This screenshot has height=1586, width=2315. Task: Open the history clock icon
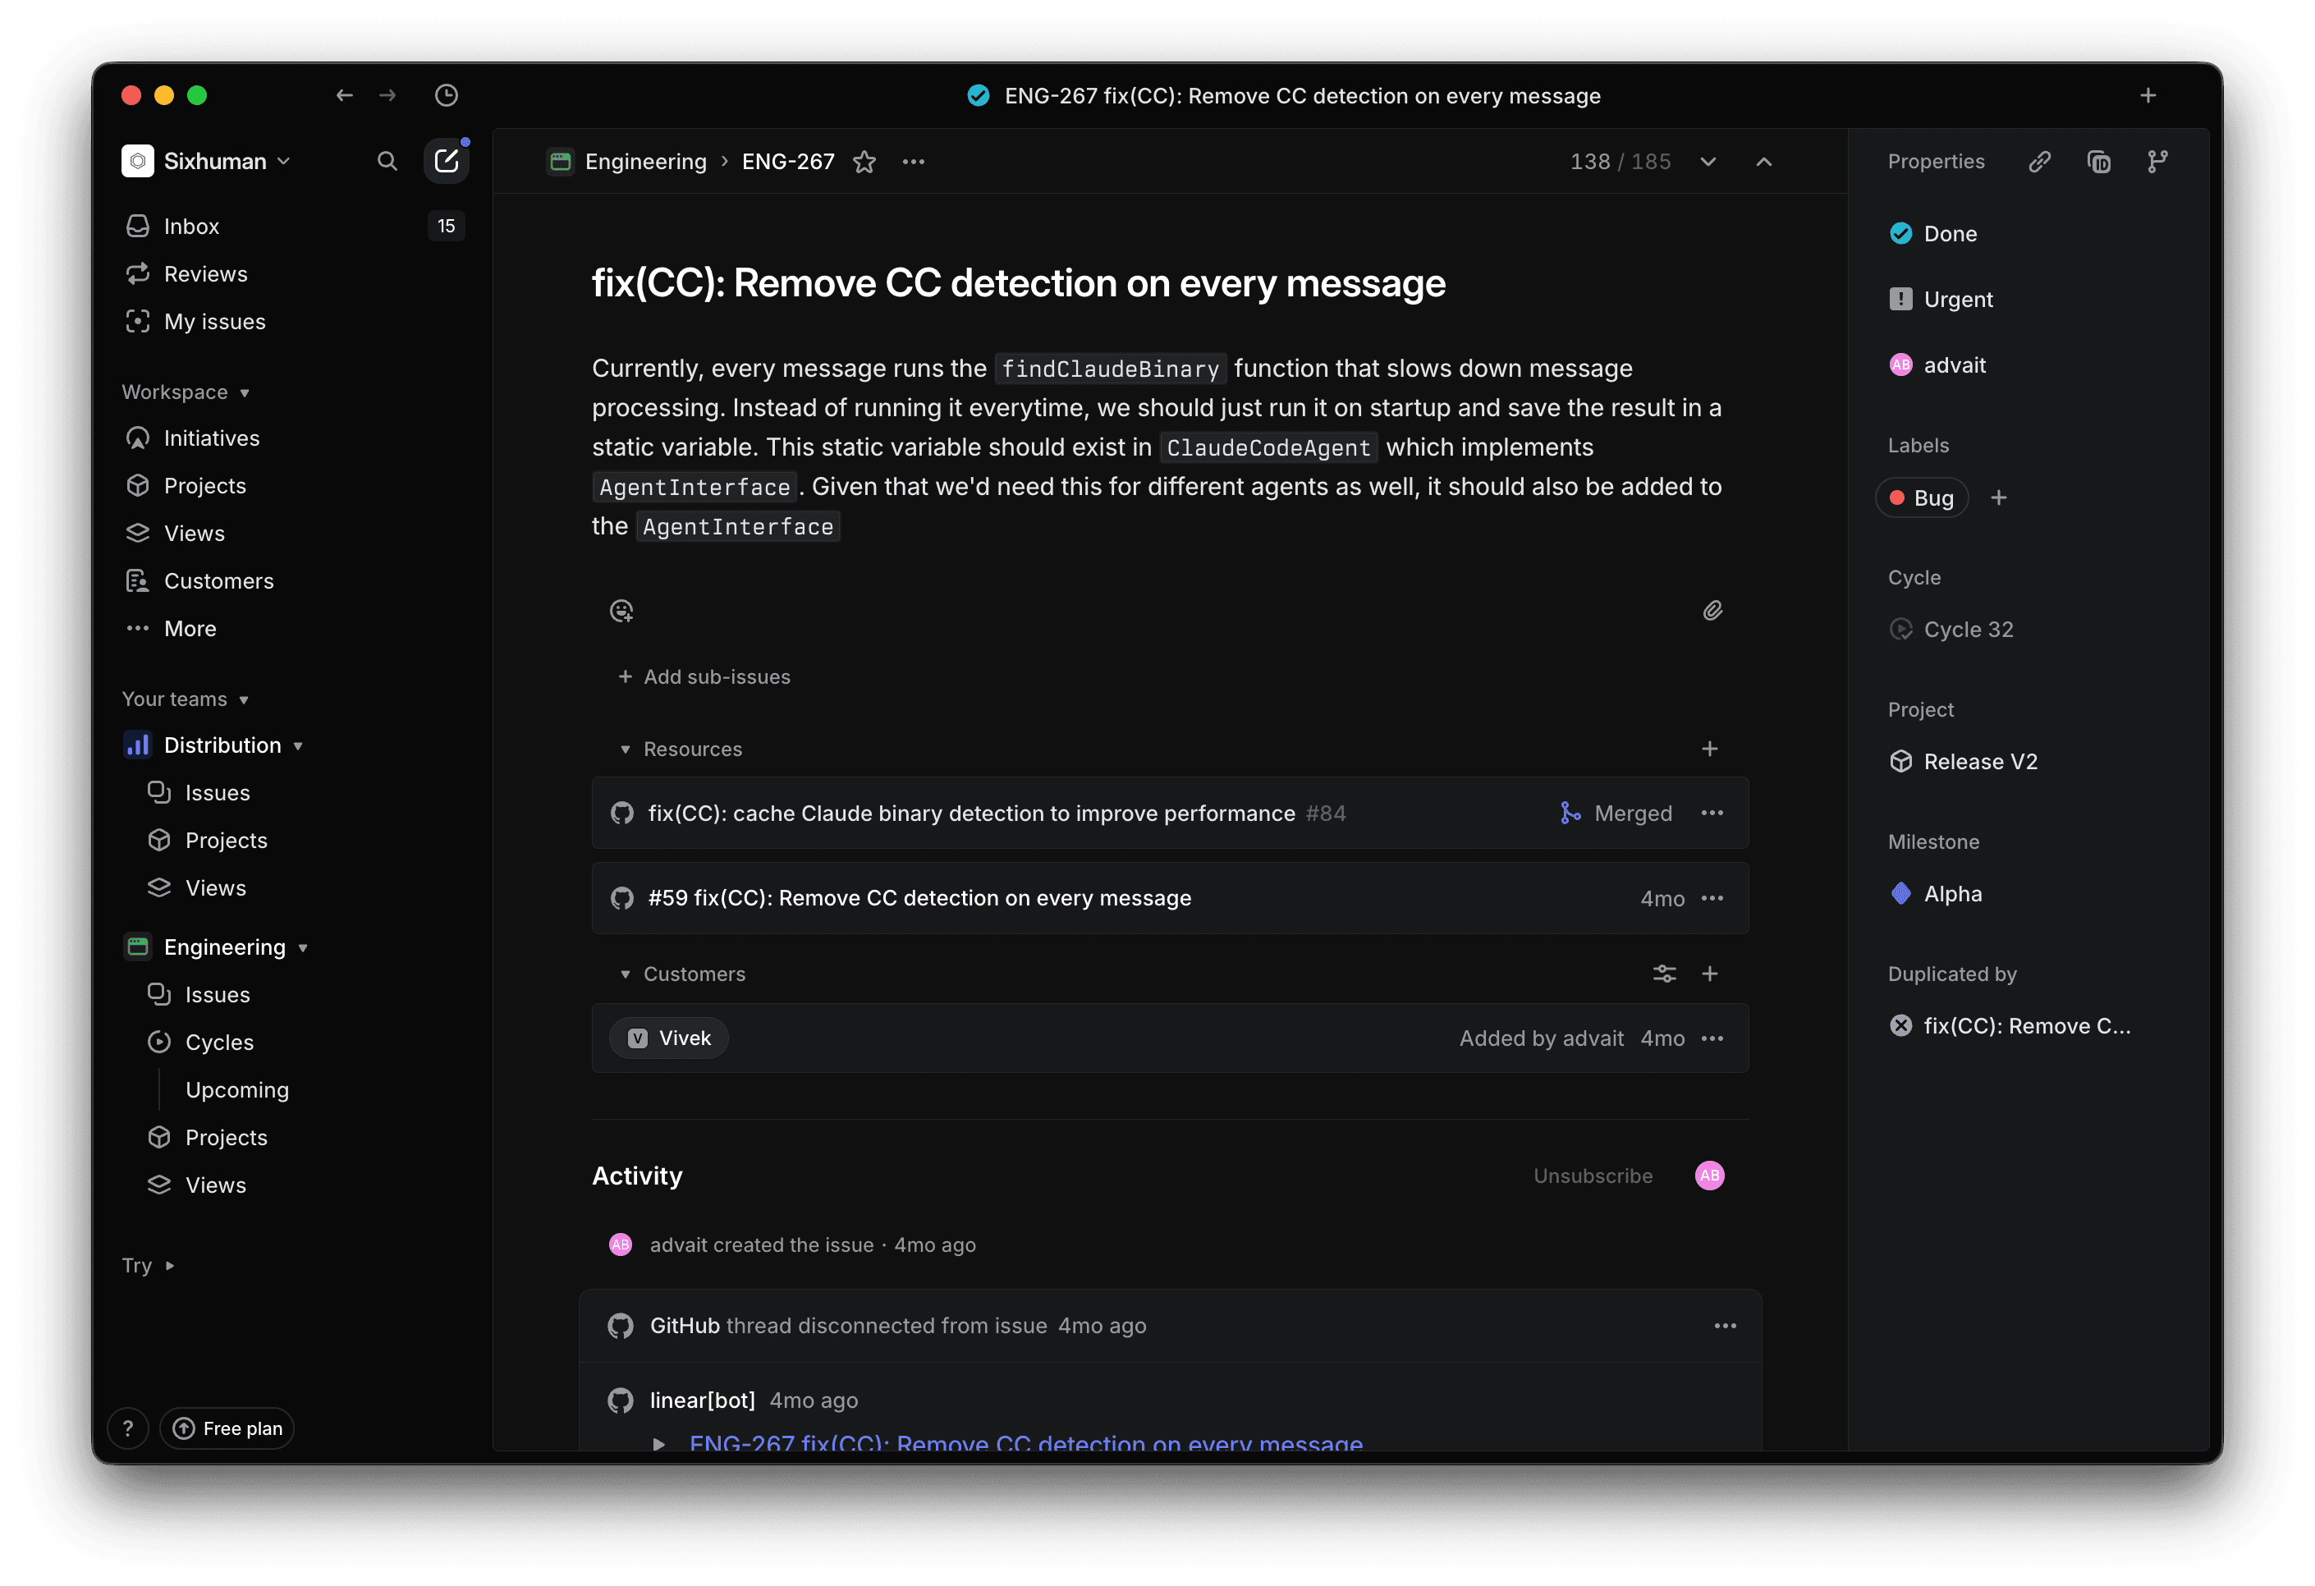pyautogui.click(x=447, y=96)
